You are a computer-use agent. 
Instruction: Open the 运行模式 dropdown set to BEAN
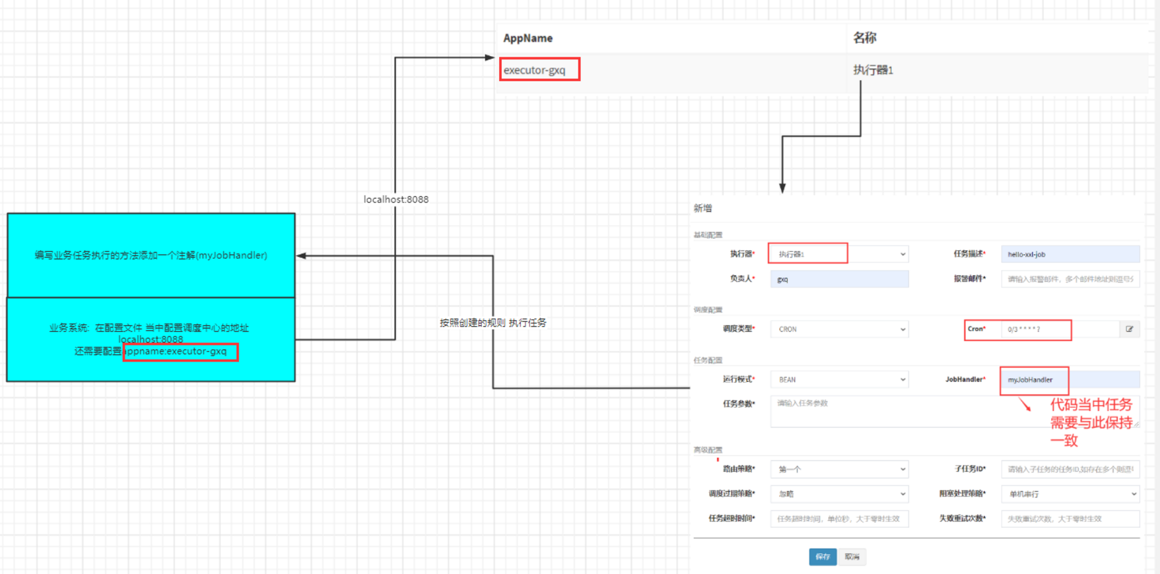click(x=839, y=379)
